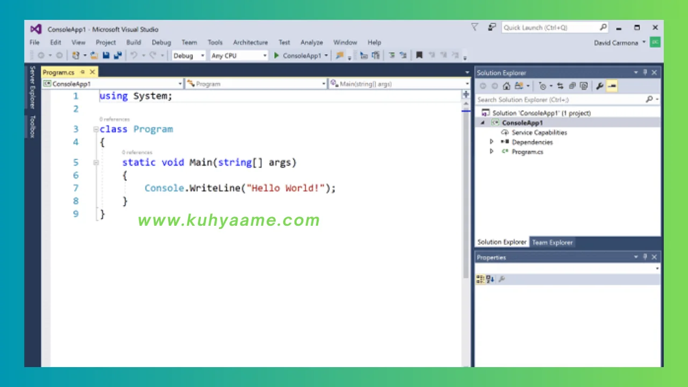Click the Show All Files icon
This screenshot has height=387, width=688.
584,86
